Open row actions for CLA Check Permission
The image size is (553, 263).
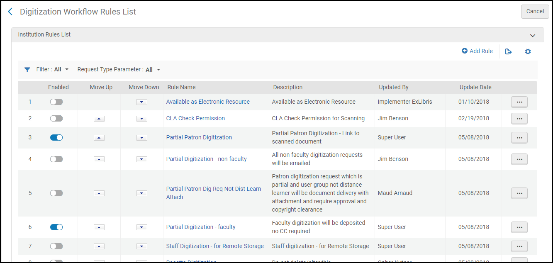(519, 119)
